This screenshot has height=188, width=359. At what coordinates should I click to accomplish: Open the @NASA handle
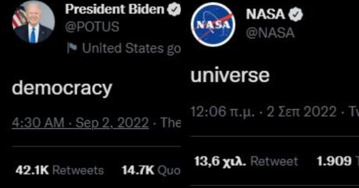click(270, 33)
